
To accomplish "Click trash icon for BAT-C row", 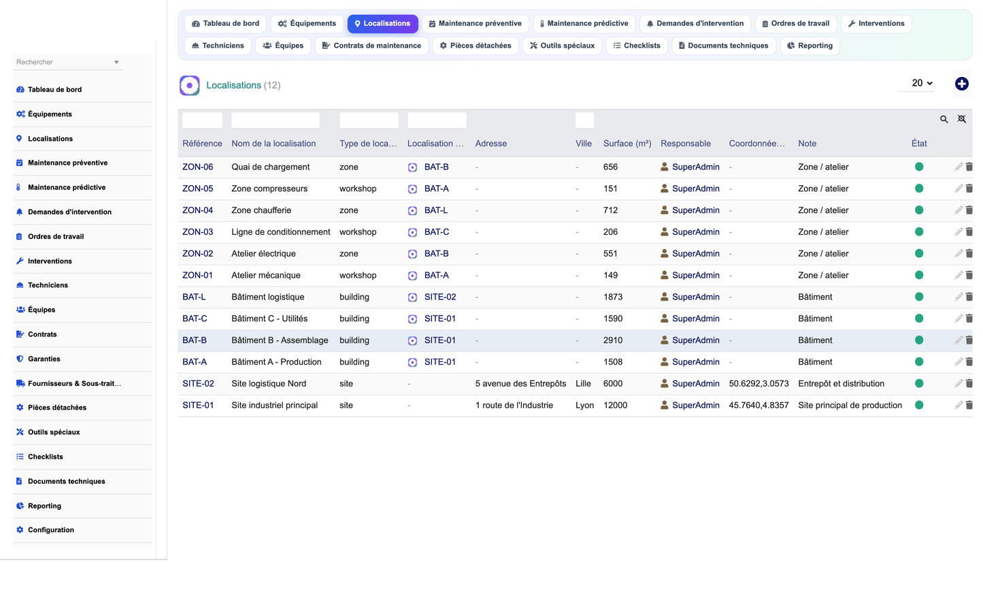I will (969, 318).
